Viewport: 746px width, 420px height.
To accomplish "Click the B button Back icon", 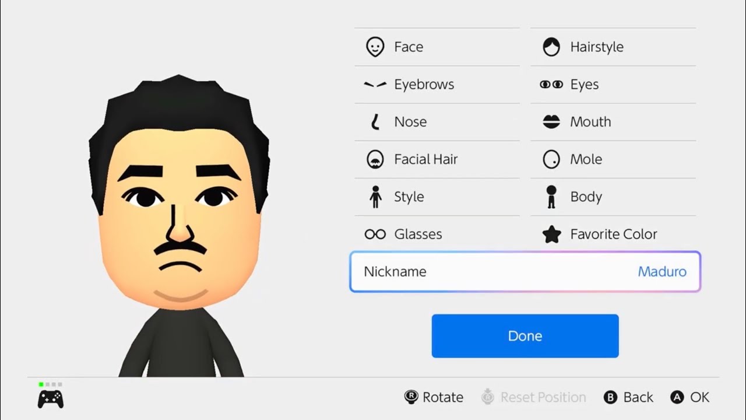I will tap(610, 397).
